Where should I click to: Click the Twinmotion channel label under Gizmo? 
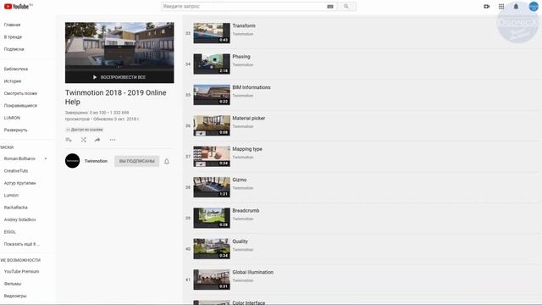point(243,188)
